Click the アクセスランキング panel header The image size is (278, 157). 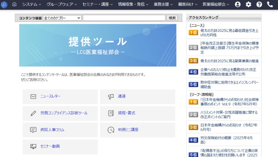tap(224, 17)
